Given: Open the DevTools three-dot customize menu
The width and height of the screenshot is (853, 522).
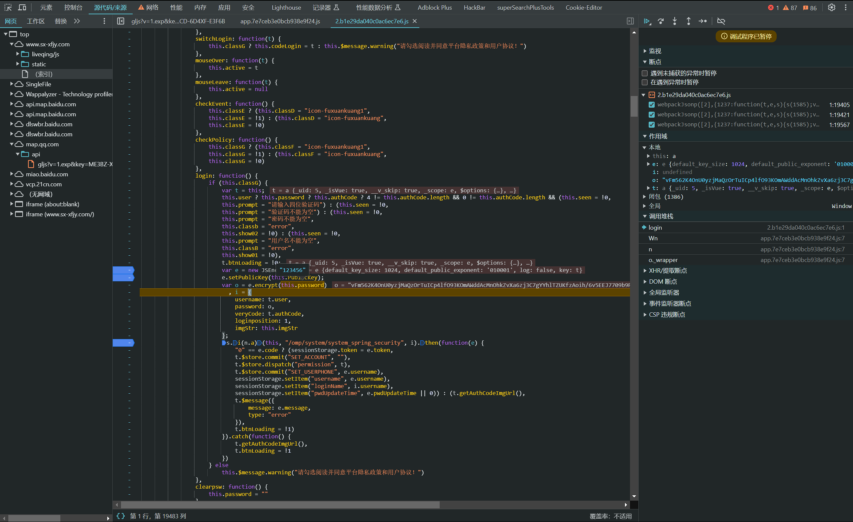Looking at the screenshot, I should pos(846,7).
